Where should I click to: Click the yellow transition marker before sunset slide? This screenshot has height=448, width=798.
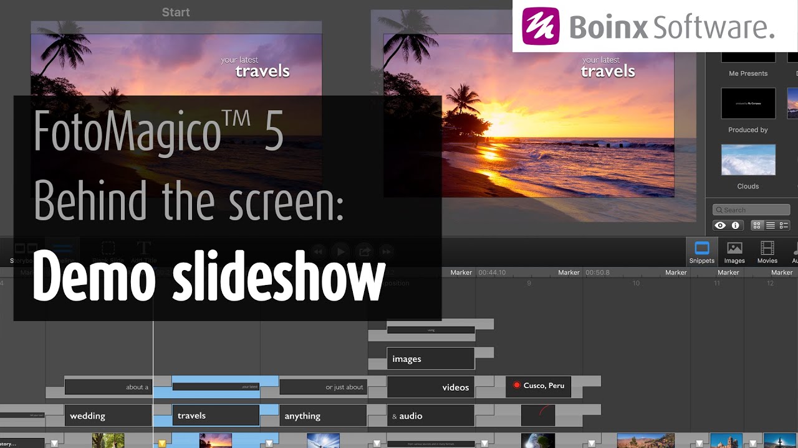pos(162,444)
